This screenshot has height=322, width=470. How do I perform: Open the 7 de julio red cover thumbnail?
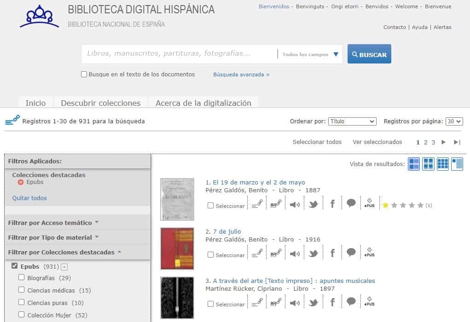177,248
